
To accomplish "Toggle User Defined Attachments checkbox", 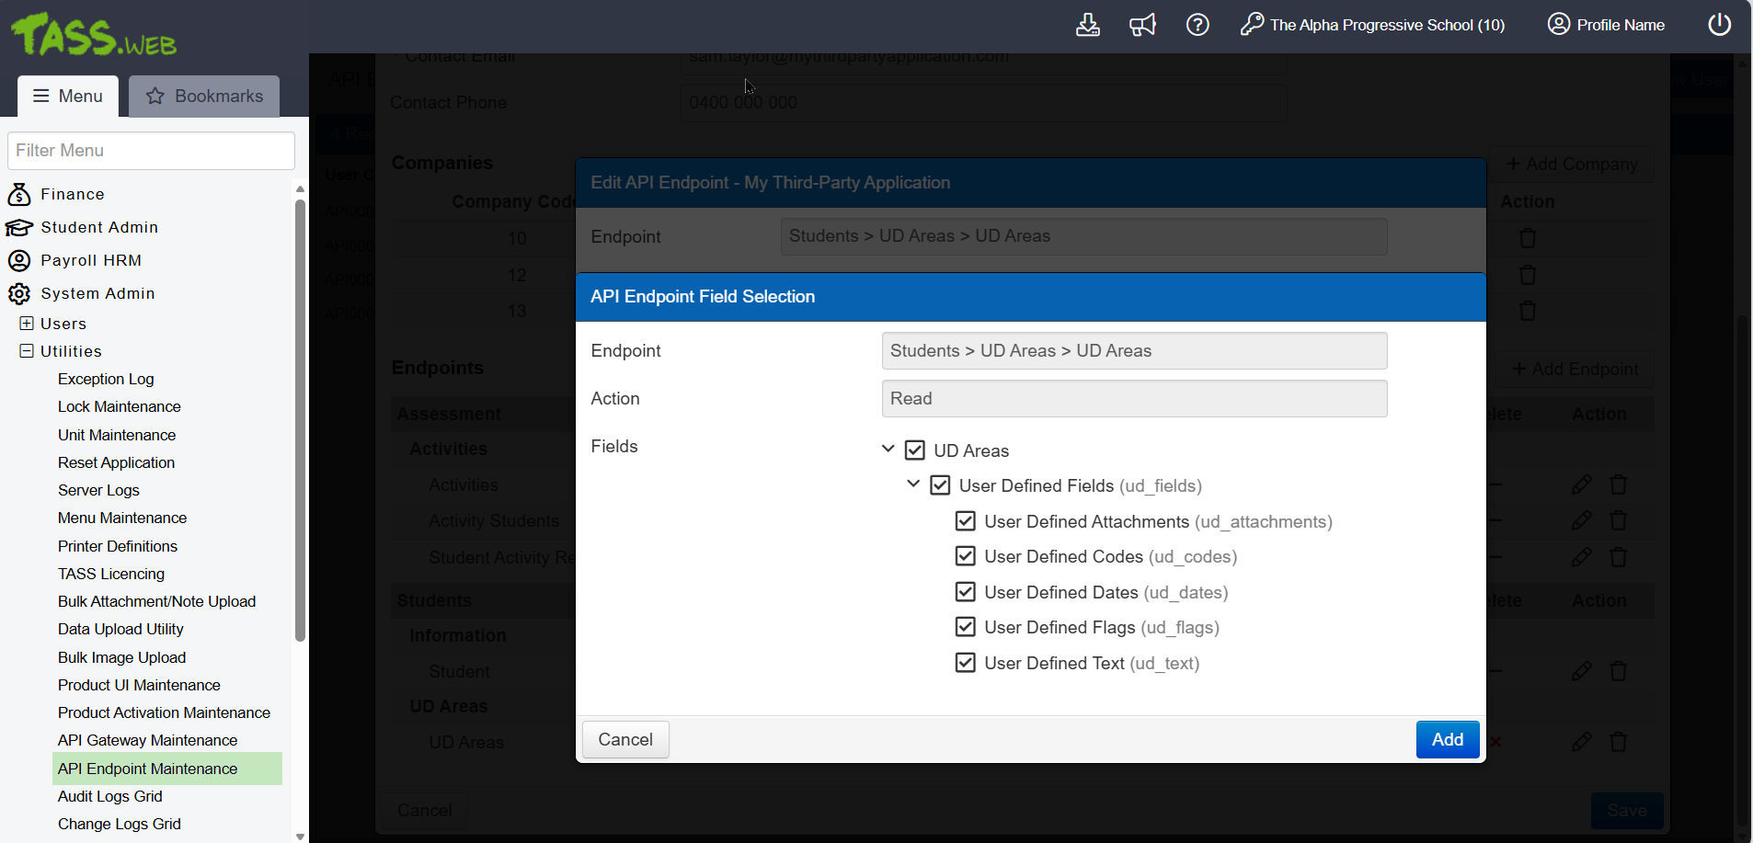I will [x=965, y=521].
